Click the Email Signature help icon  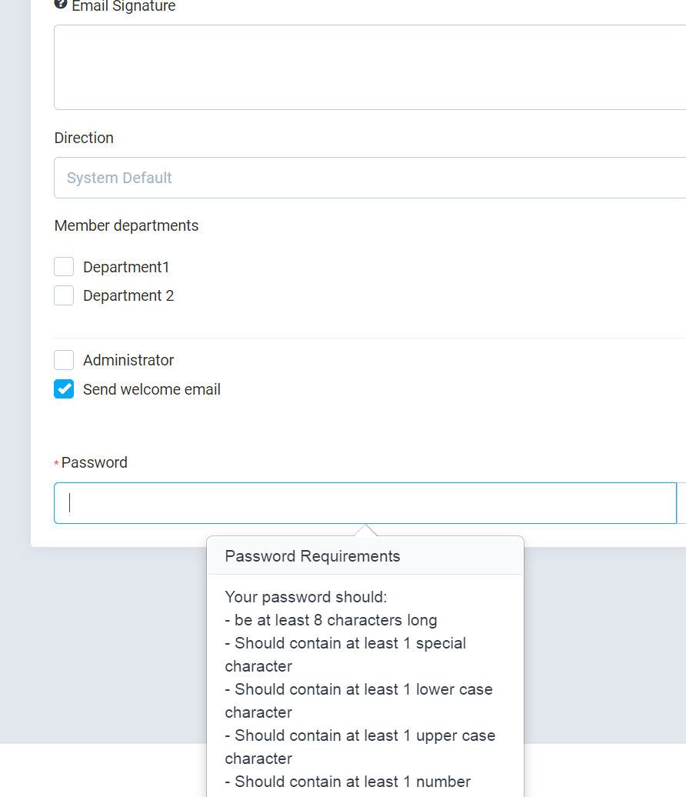tap(60, 3)
